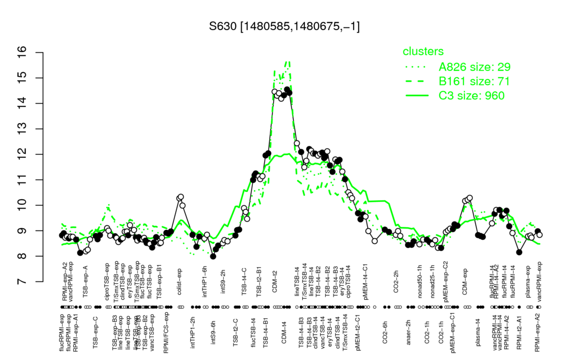The width and height of the screenshot is (573, 358).
Task: Click x-axis label 'RPMI/FCS-exp'
Action: tap(166, 332)
